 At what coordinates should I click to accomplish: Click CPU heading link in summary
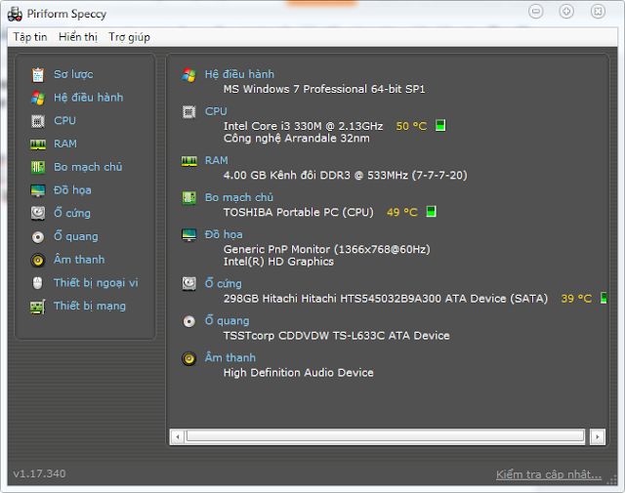click(x=216, y=111)
